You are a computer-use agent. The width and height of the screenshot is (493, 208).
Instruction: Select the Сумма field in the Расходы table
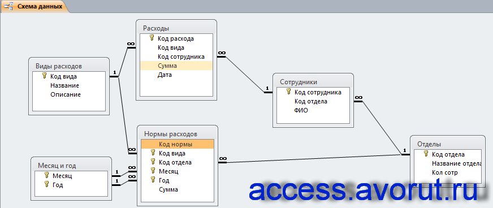tap(176, 66)
